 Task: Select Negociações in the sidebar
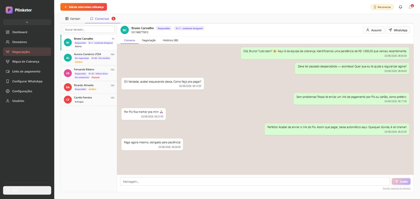point(27,52)
